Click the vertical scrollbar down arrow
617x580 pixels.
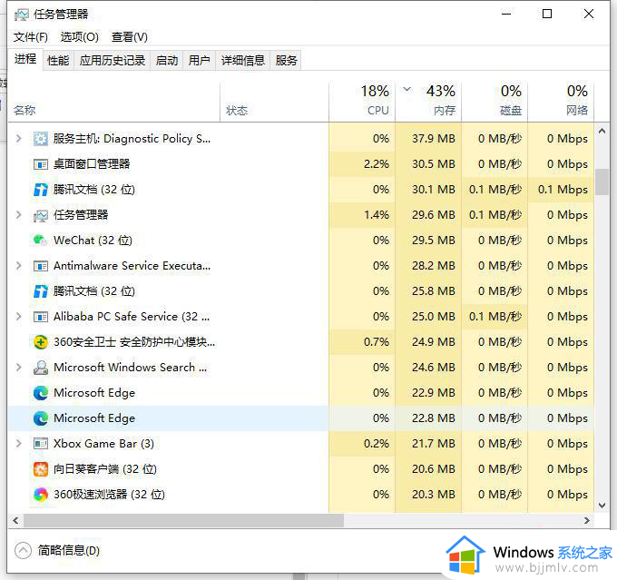[602, 506]
